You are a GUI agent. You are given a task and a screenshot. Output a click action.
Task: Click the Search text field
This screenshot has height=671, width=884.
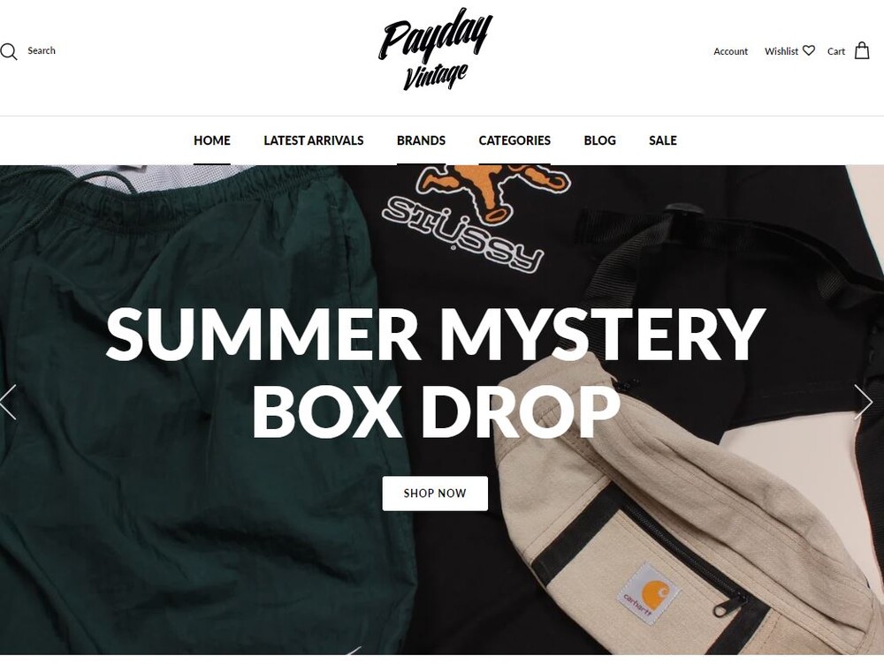coord(42,50)
